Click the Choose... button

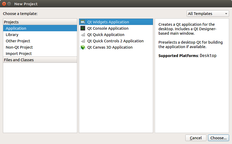pos(218,138)
